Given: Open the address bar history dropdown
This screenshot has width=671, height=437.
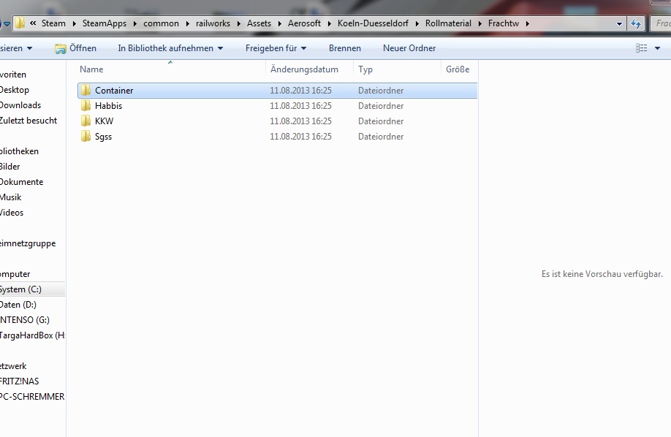Looking at the screenshot, I should pyautogui.click(x=619, y=24).
